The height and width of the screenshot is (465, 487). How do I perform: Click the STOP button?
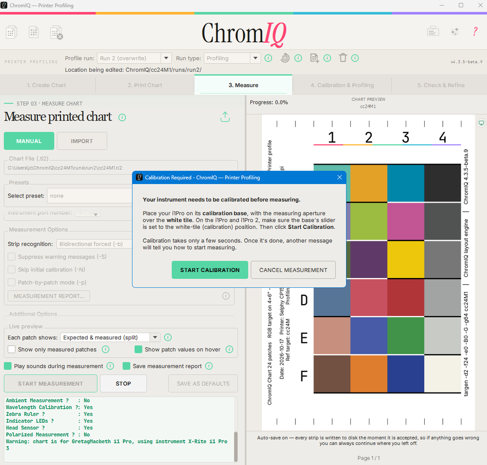(x=123, y=384)
